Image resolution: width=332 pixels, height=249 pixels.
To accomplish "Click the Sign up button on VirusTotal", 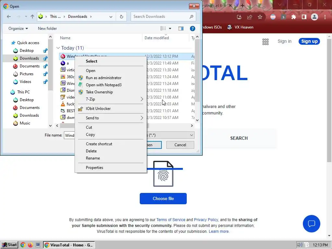I will click(309, 41).
